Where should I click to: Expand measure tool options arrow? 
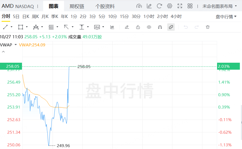[x=88, y=27]
